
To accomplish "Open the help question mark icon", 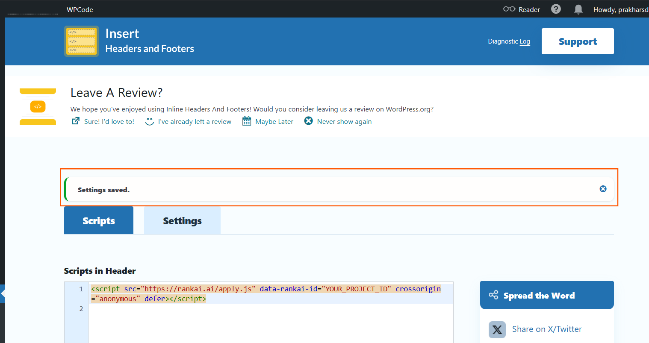I will [556, 9].
